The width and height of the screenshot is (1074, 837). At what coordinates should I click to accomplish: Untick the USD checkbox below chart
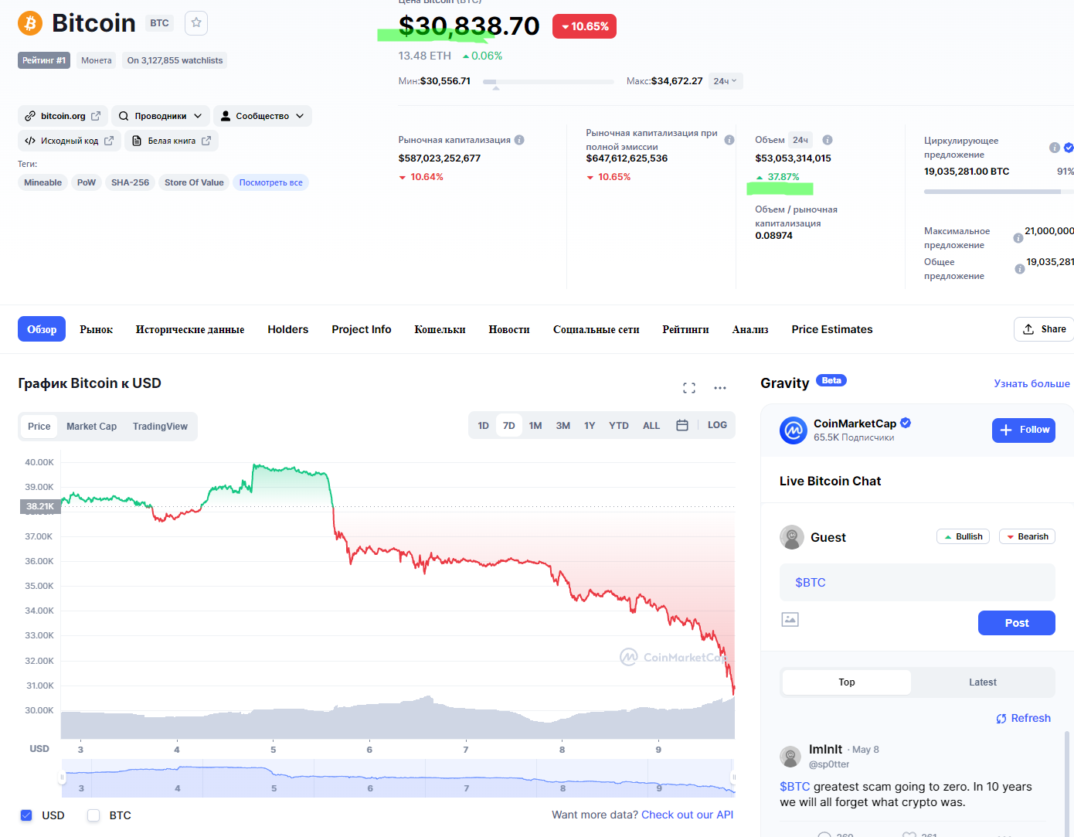pyautogui.click(x=26, y=815)
